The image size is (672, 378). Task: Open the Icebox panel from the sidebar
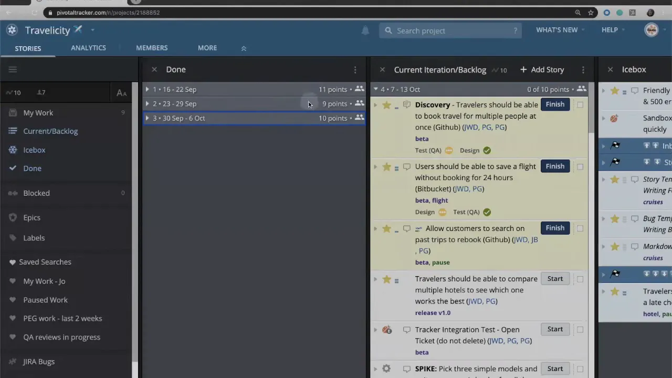[34, 150]
